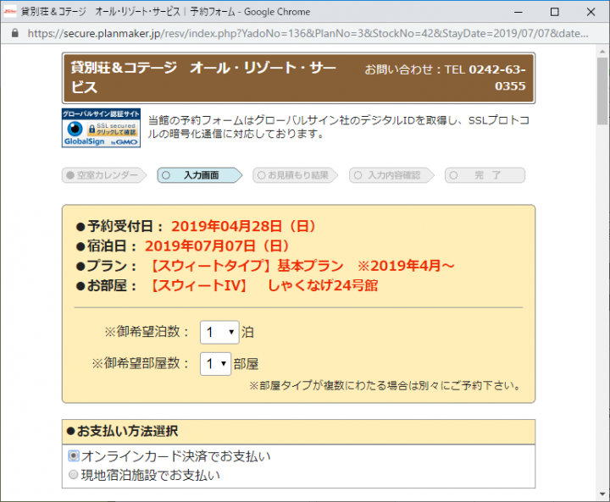The width and height of the screenshot is (610, 502).
Task: Open the 御希望部屋数 rooms dropdown
Action: coord(215,364)
